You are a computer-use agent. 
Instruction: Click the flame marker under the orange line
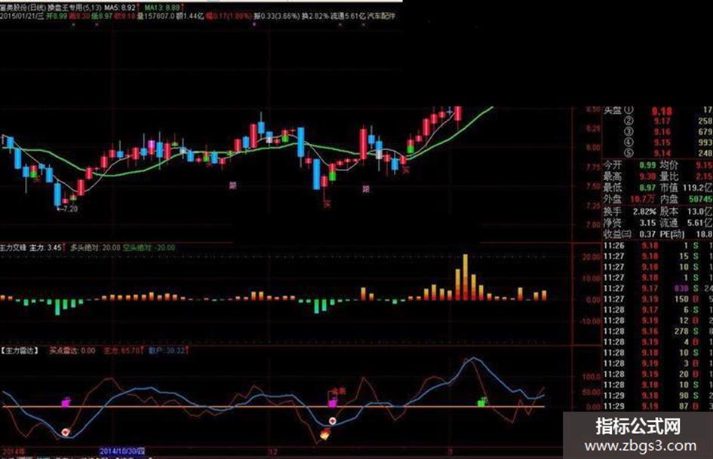(x=324, y=434)
